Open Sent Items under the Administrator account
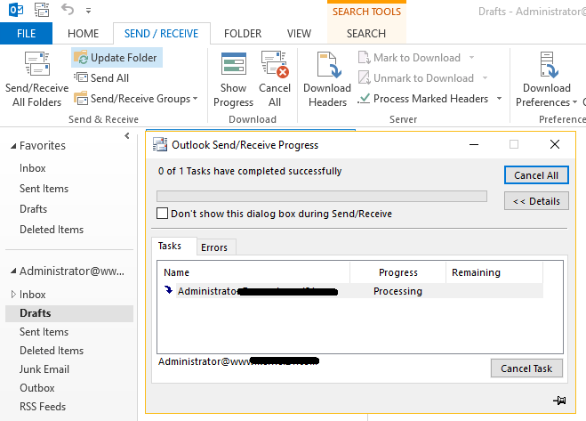 [44, 332]
